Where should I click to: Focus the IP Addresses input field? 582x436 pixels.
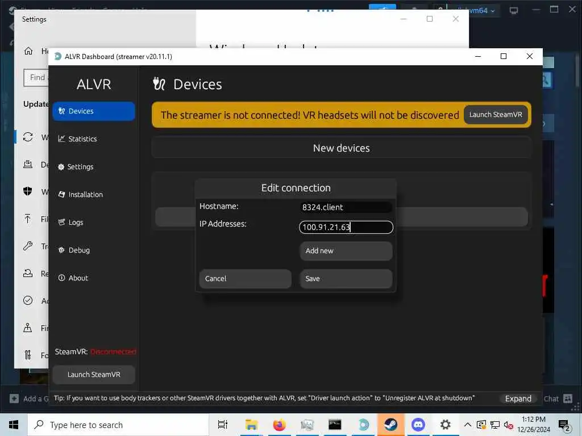(x=346, y=227)
